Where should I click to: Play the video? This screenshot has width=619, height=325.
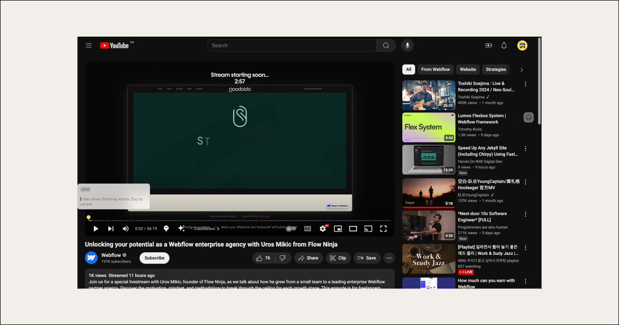(x=95, y=229)
